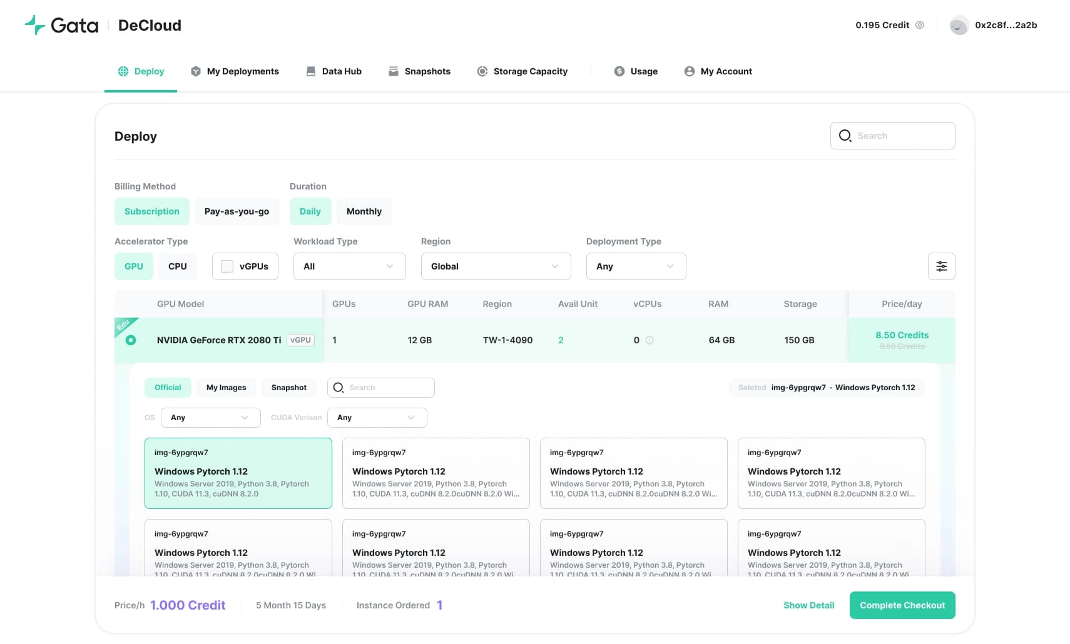This screenshot has width=1070, height=644.
Task: Click the Usage coin icon
Action: point(619,71)
